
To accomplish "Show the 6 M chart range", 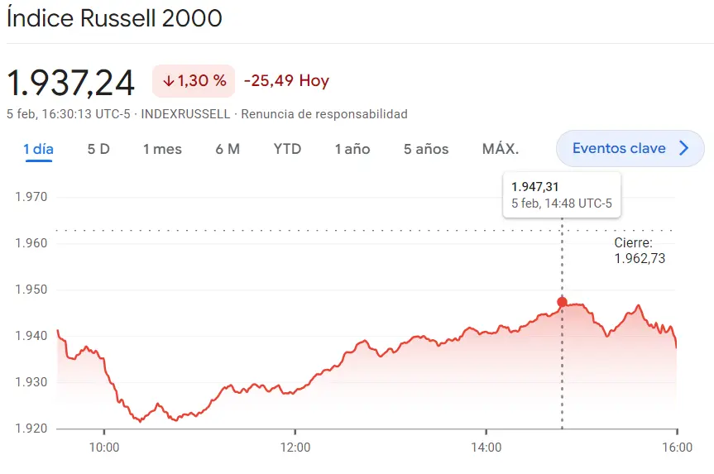I will (228, 149).
